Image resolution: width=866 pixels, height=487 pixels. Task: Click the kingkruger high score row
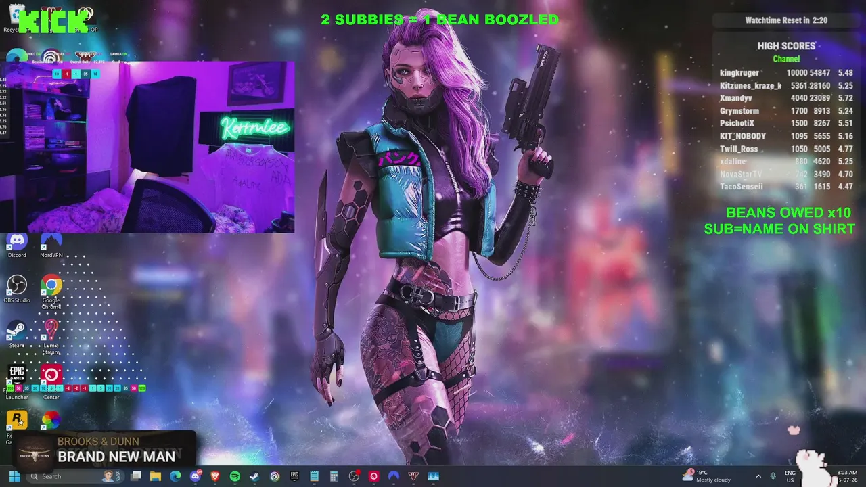pos(786,72)
